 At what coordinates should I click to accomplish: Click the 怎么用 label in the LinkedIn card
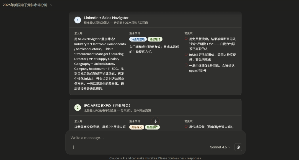tap(78, 33)
